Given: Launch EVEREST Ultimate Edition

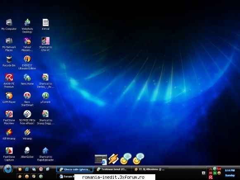Looking at the screenshot, I should pos(27,63).
